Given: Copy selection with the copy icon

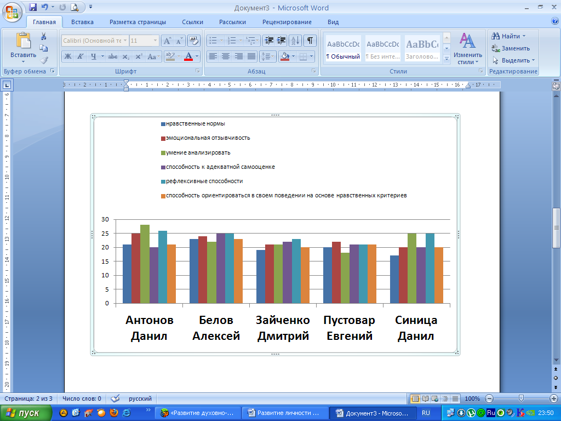Looking at the screenshot, I should [44, 48].
